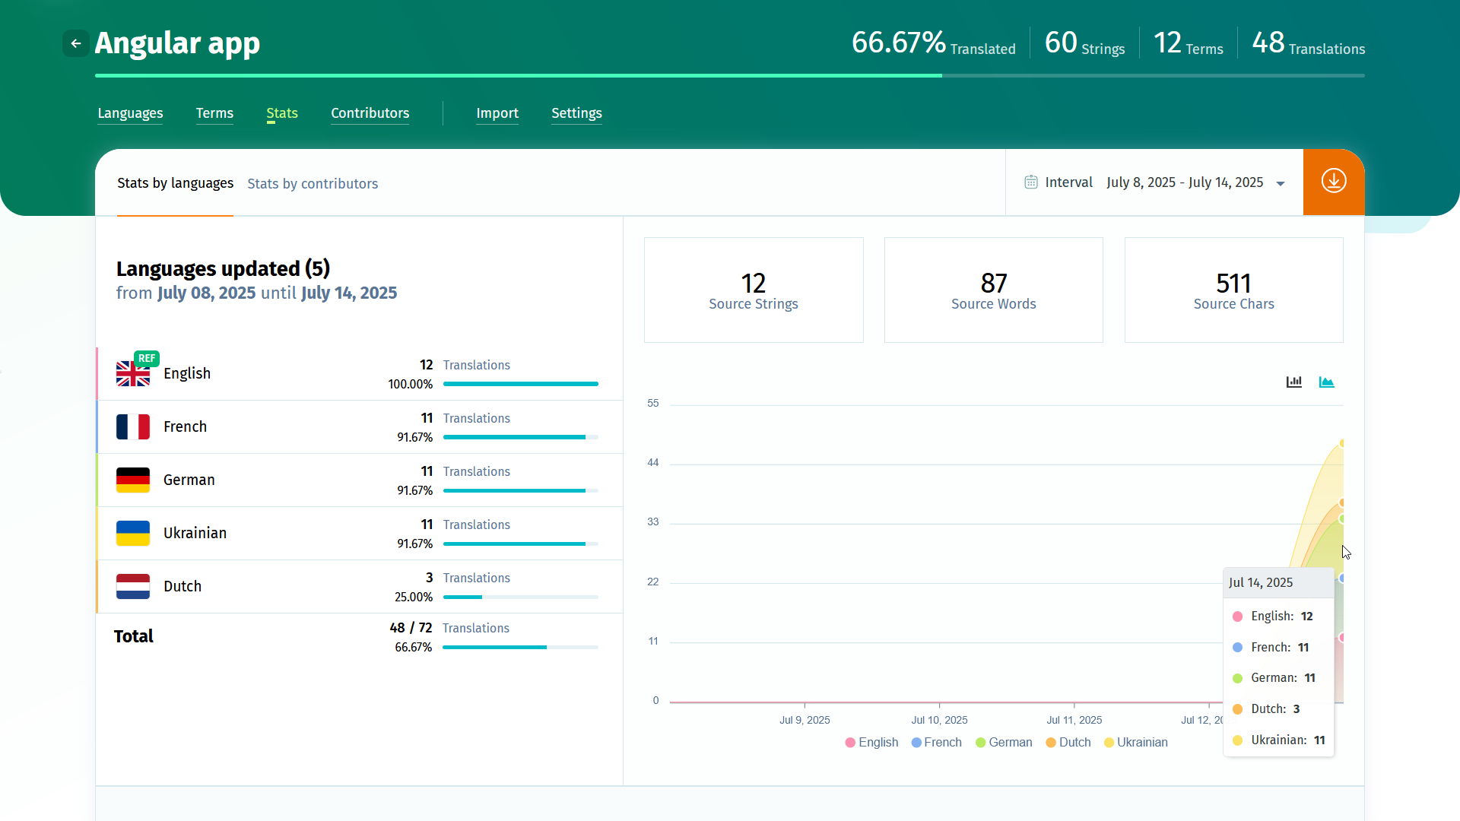The image size is (1460, 821).
Task: Click 'Dutch: 3' in chart tooltip
Action: click(x=1267, y=709)
